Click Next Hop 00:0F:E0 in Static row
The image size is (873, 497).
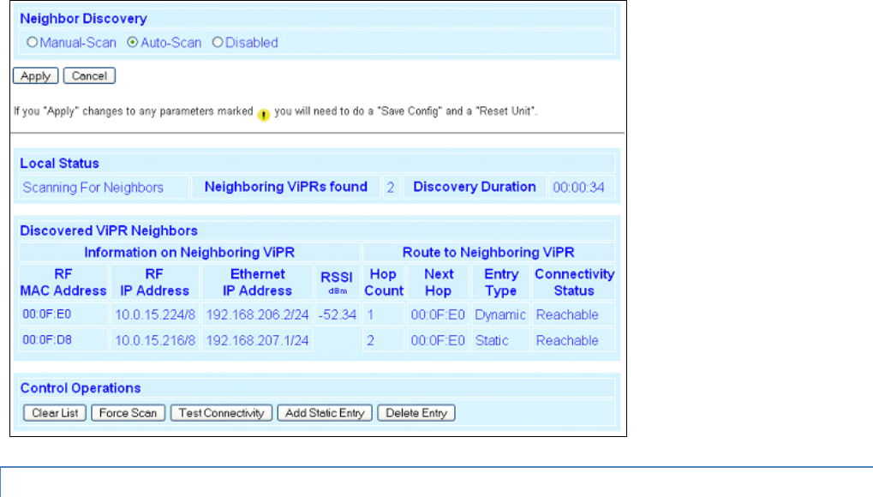(x=438, y=340)
